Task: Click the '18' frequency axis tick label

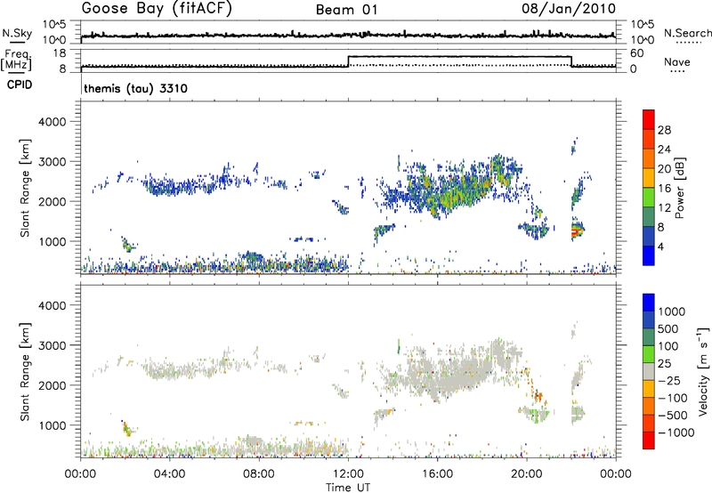Action: [x=59, y=53]
